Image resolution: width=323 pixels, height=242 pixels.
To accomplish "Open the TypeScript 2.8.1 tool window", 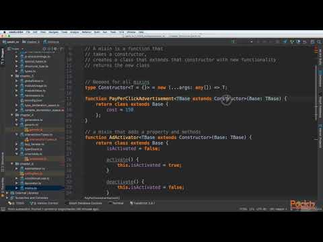I will (x=142, y=203).
